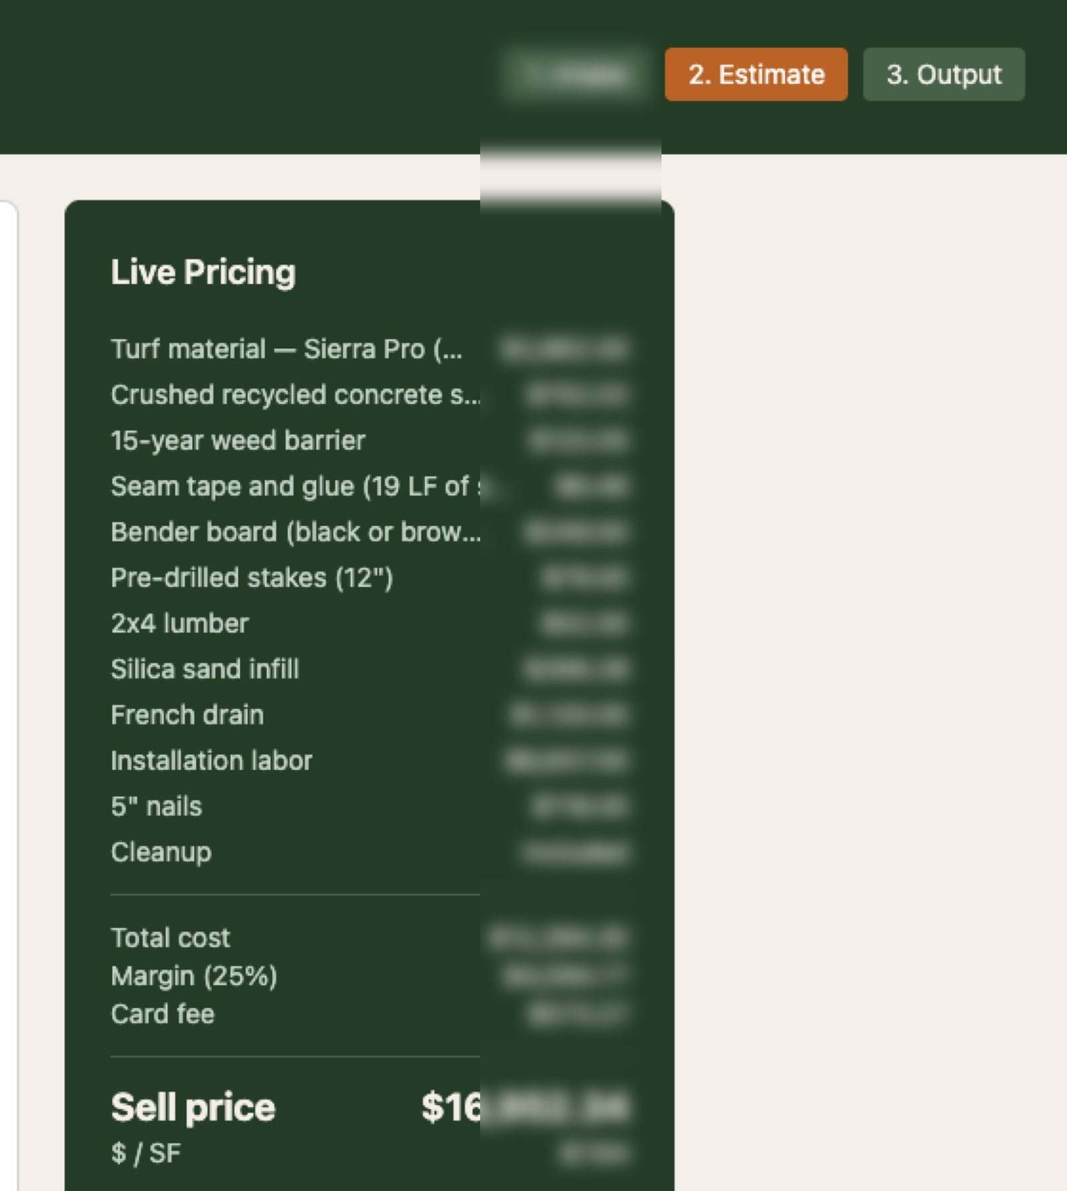Screen dimensions: 1067x1191
Task: Select the Pre-drilled stakes (12") row
Action: 252,577
